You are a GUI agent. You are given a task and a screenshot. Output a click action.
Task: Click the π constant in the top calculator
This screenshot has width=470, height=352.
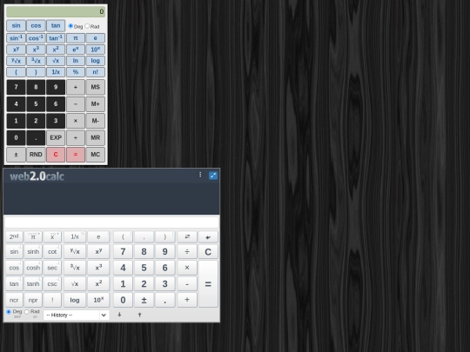pyautogui.click(x=76, y=38)
